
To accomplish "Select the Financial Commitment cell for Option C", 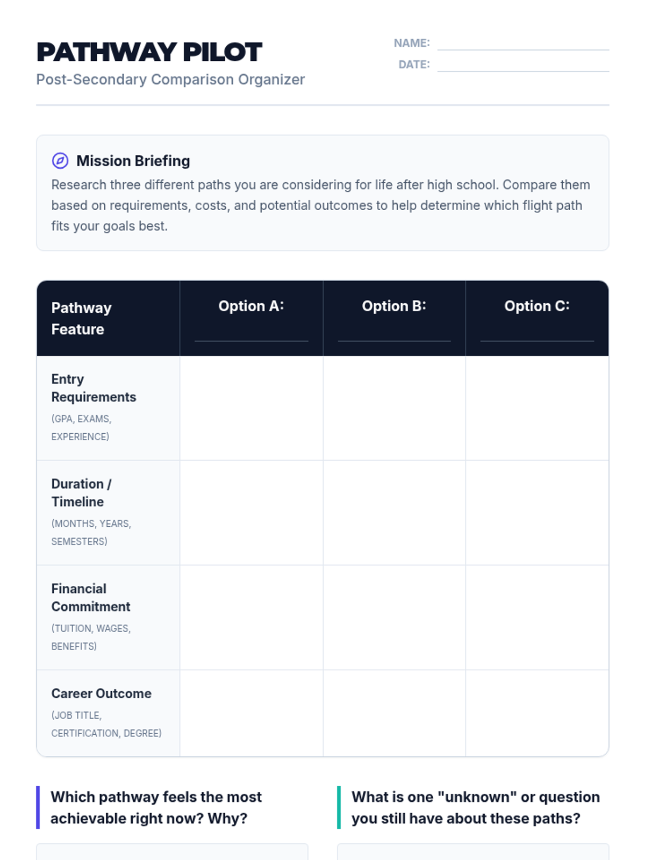I will click(x=537, y=618).
